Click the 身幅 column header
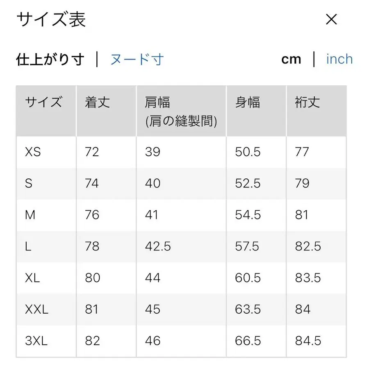Viewport: 369px width, 369px height. tap(247, 102)
